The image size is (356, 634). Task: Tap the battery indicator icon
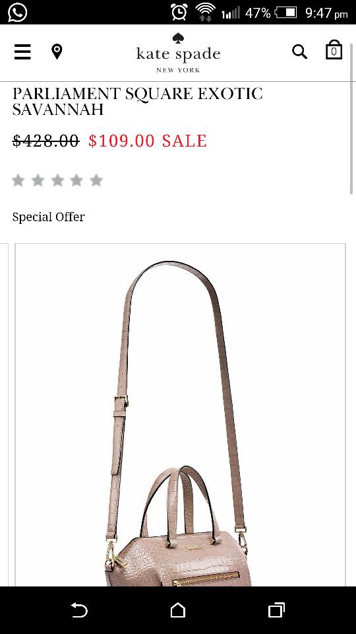(285, 13)
